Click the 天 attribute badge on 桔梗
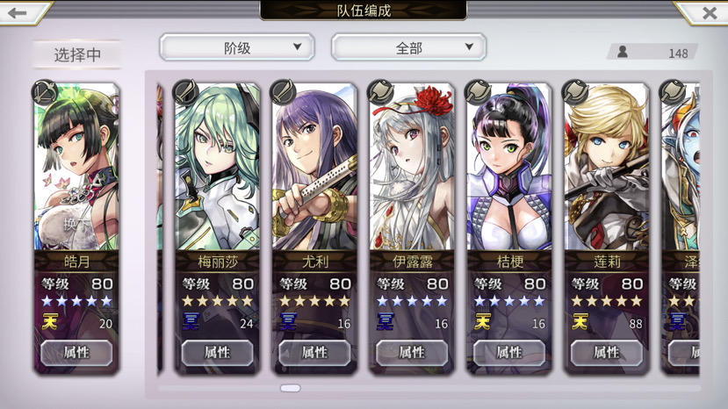Image resolution: width=728 pixels, height=409 pixels. click(x=482, y=321)
